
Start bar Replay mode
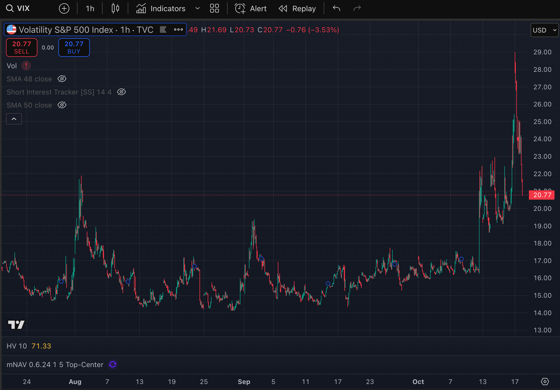(x=297, y=8)
